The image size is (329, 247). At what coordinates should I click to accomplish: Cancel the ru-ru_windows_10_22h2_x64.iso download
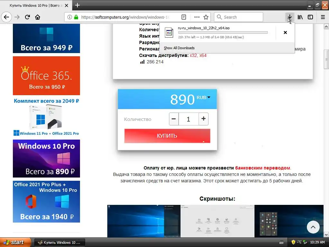pos(285,32)
